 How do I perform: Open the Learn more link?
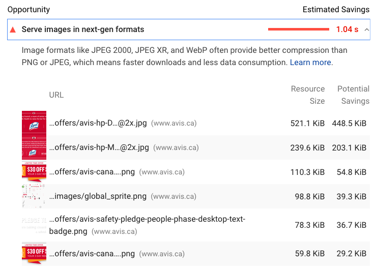[x=310, y=63]
